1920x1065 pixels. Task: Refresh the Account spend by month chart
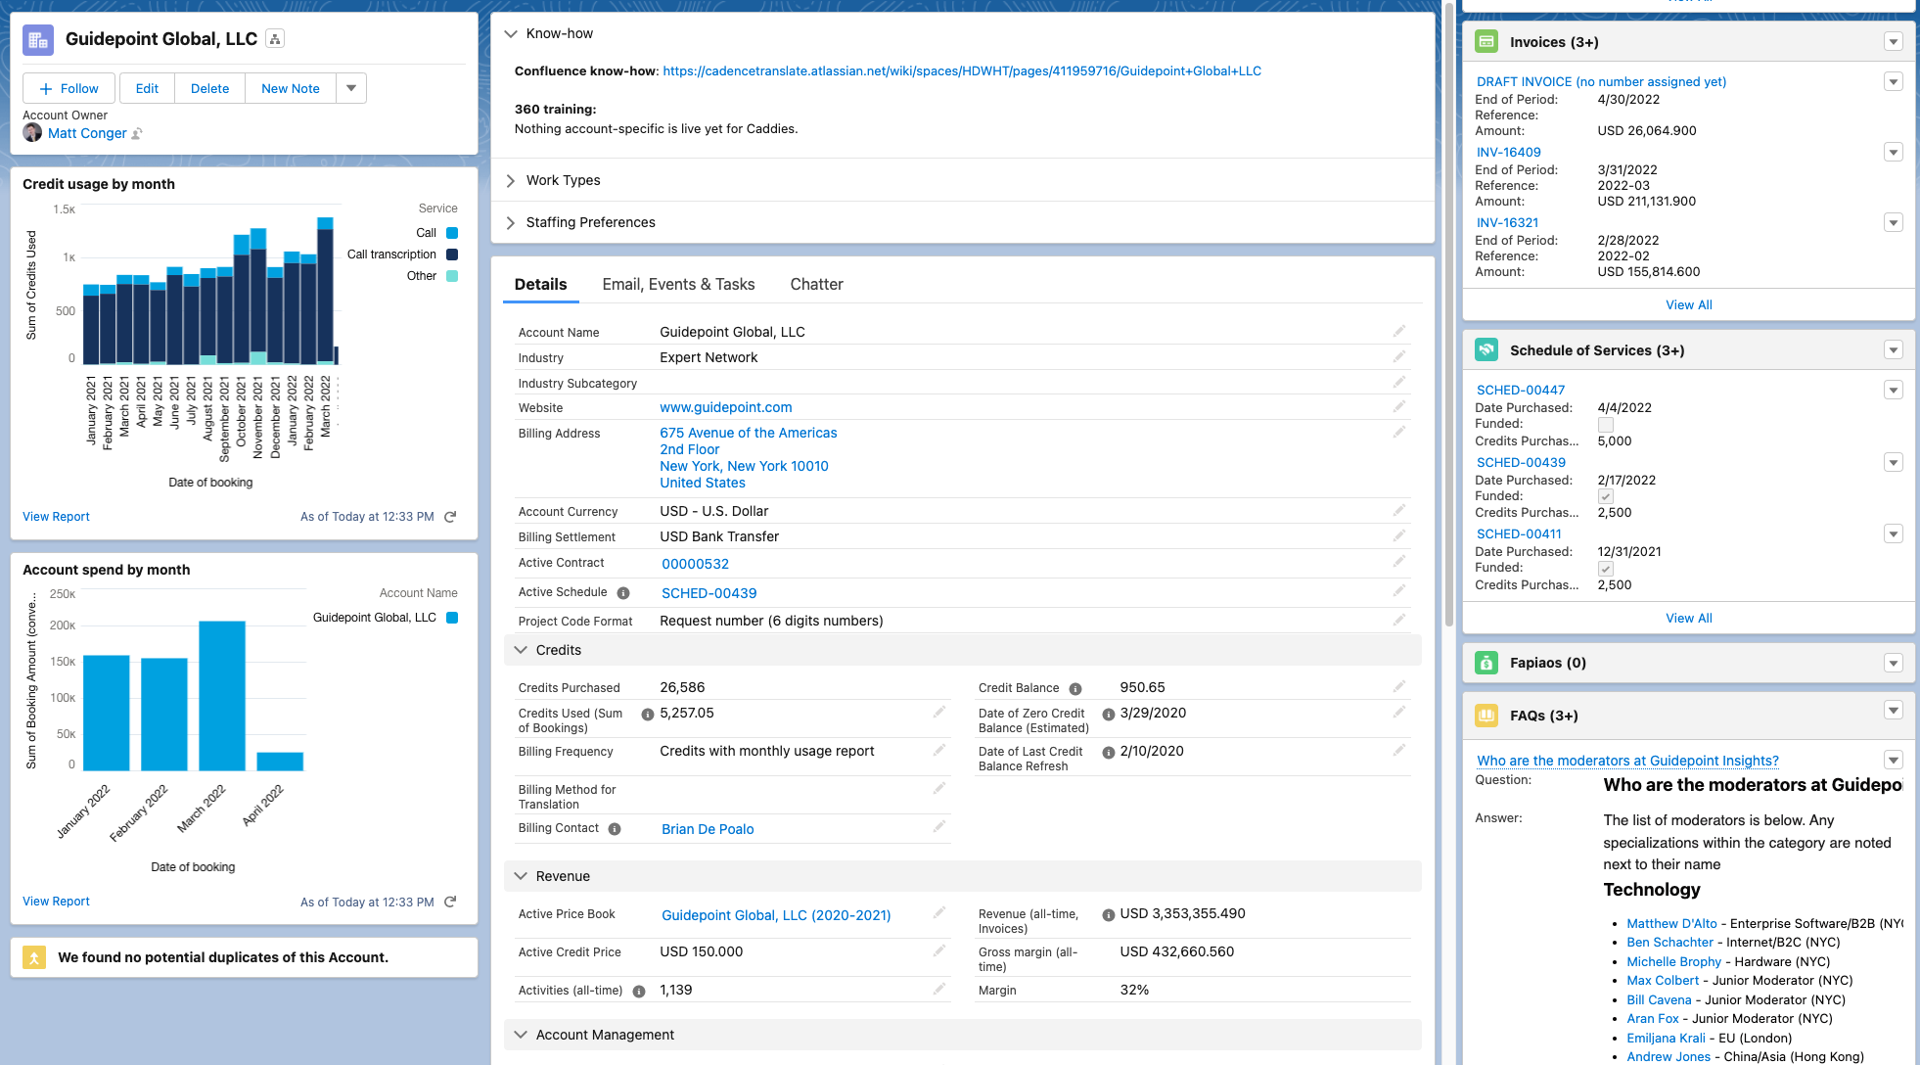coord(450,902)
